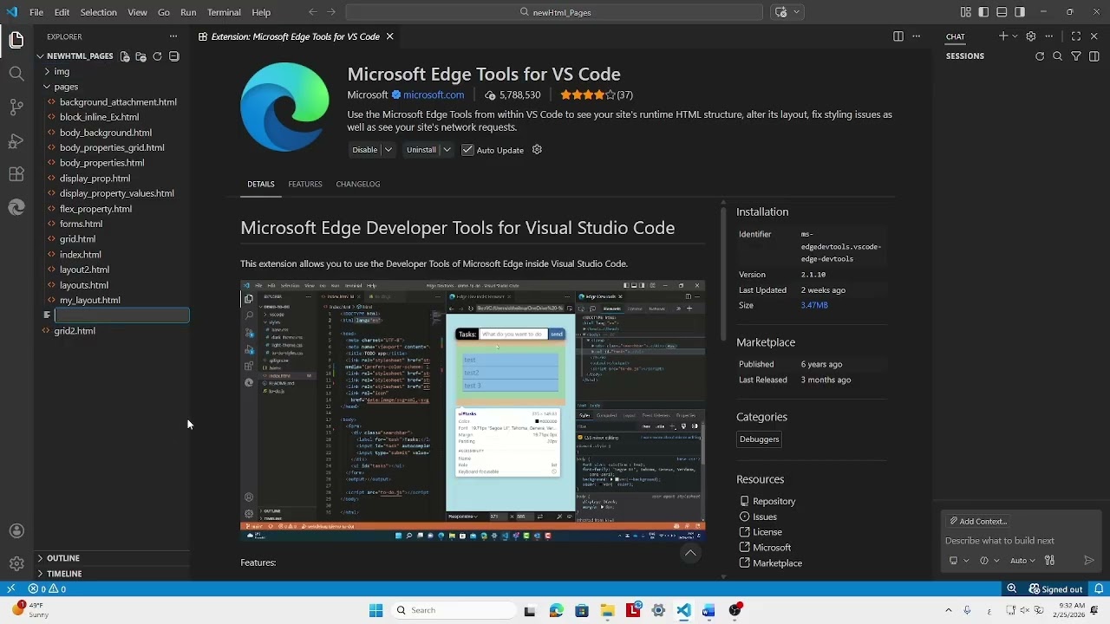Image resolution: width=1110 pixels, height=624 pixels.
Task: Refresh the chat Sessions list
Action: click(1040, 56)
